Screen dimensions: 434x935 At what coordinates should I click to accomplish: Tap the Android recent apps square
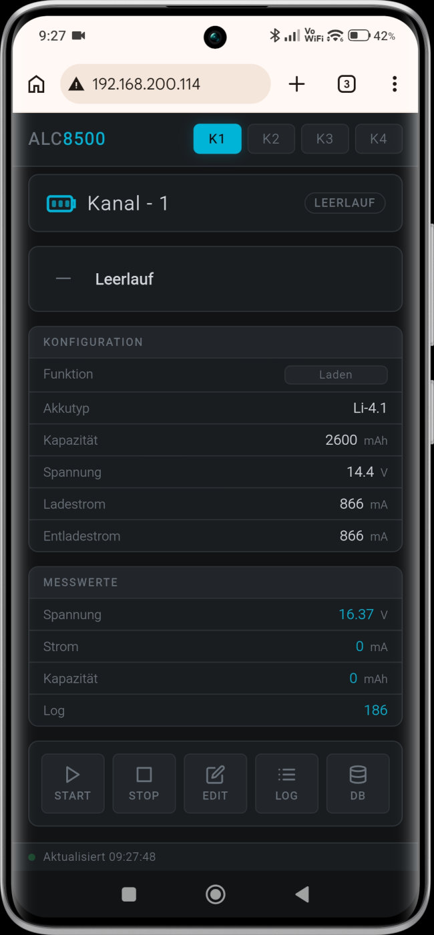[129, 894]
